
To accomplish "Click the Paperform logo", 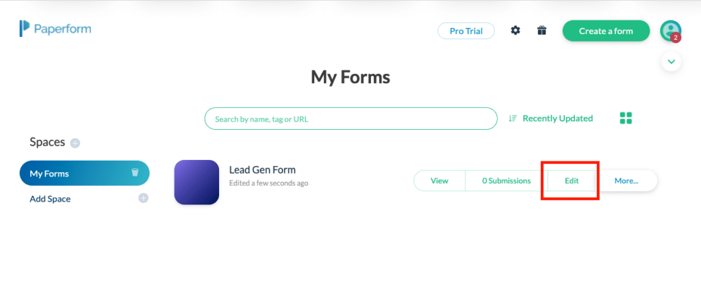I will click(x=55, y=29).
